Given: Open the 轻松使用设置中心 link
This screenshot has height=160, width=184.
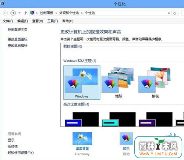Looking at the screenshot, I should (21, 153).
